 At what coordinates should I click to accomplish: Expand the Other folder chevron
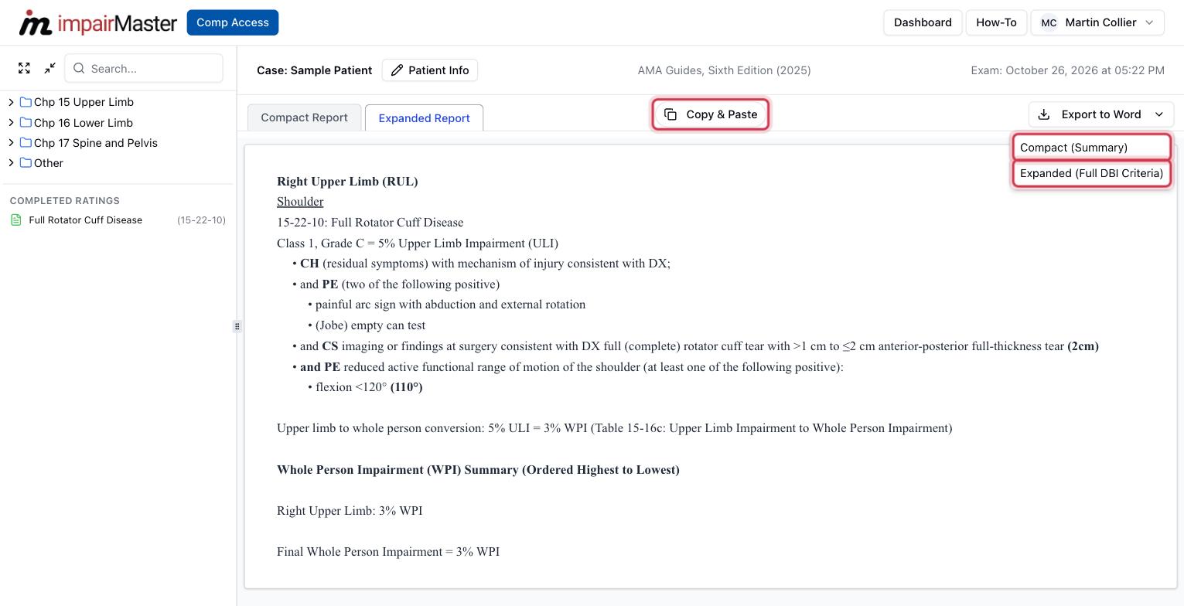click(x=11, y=162)
